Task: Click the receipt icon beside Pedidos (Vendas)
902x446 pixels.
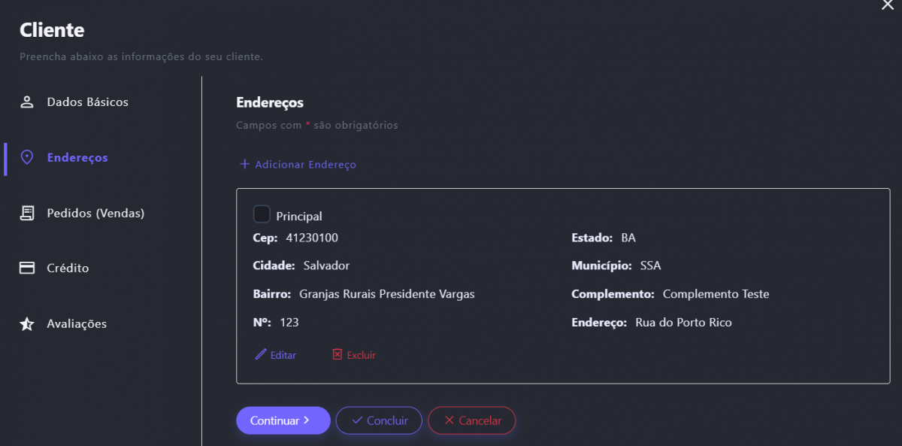Action: coord(27,214)
